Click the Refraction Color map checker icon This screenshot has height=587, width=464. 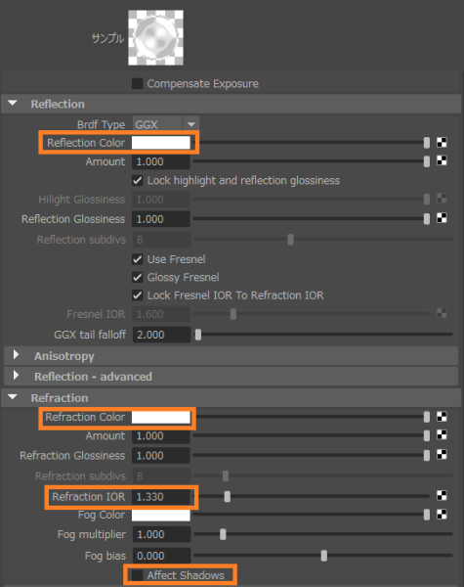pos(442,417)
